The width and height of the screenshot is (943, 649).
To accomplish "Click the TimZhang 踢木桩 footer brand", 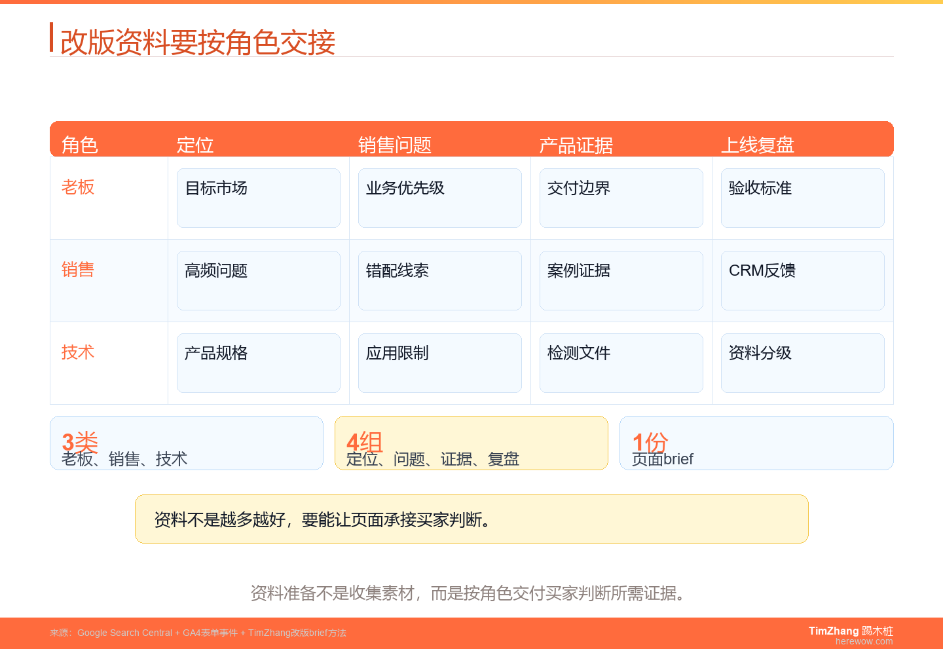I will coord(851,631).
